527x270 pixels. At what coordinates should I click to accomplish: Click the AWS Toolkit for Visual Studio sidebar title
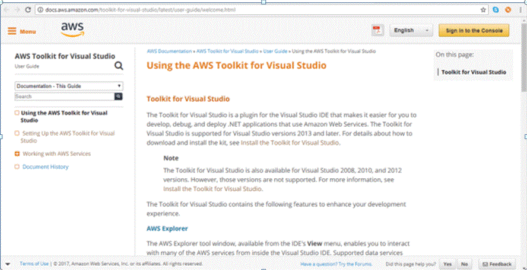[65, 56]
